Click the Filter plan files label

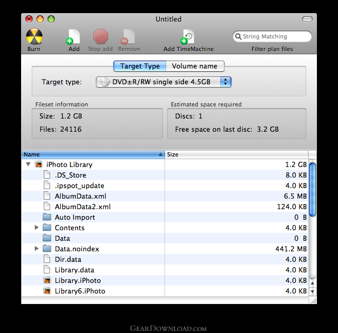(272, 49)
